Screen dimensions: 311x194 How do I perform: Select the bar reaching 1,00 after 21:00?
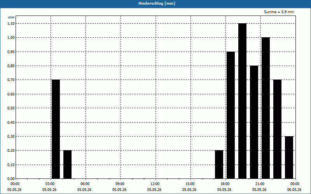point(266,108)
